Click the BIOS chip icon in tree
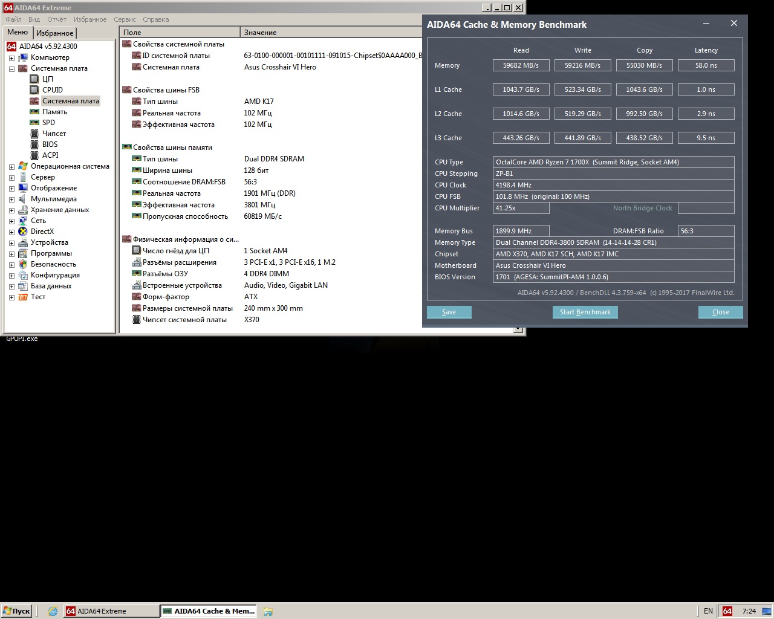774x619 pixels. (34, 144)
